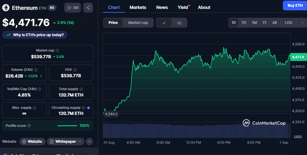This screenshot has width=307, height=155.
Task: Click the Buy ETH button
Action: pos(295,6)
